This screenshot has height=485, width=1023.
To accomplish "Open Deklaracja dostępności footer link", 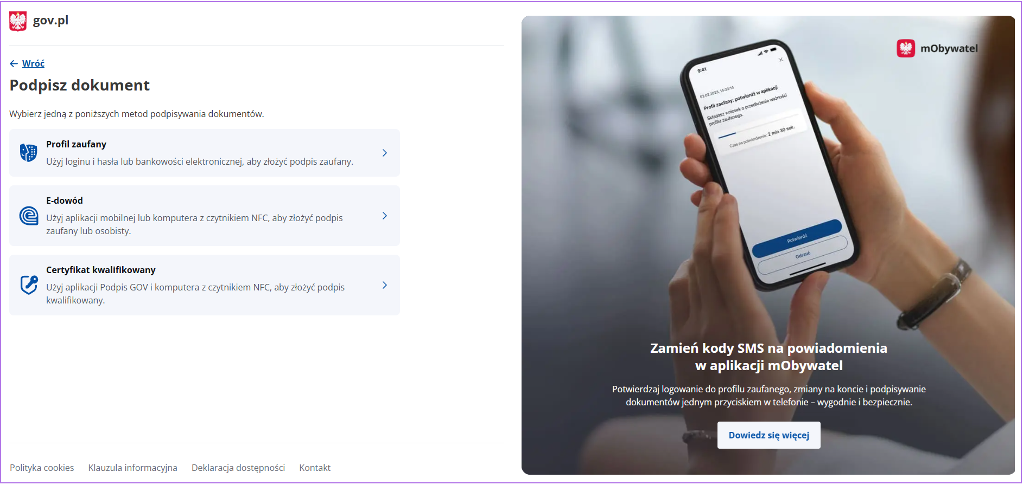I will click(x=238, y=468).
